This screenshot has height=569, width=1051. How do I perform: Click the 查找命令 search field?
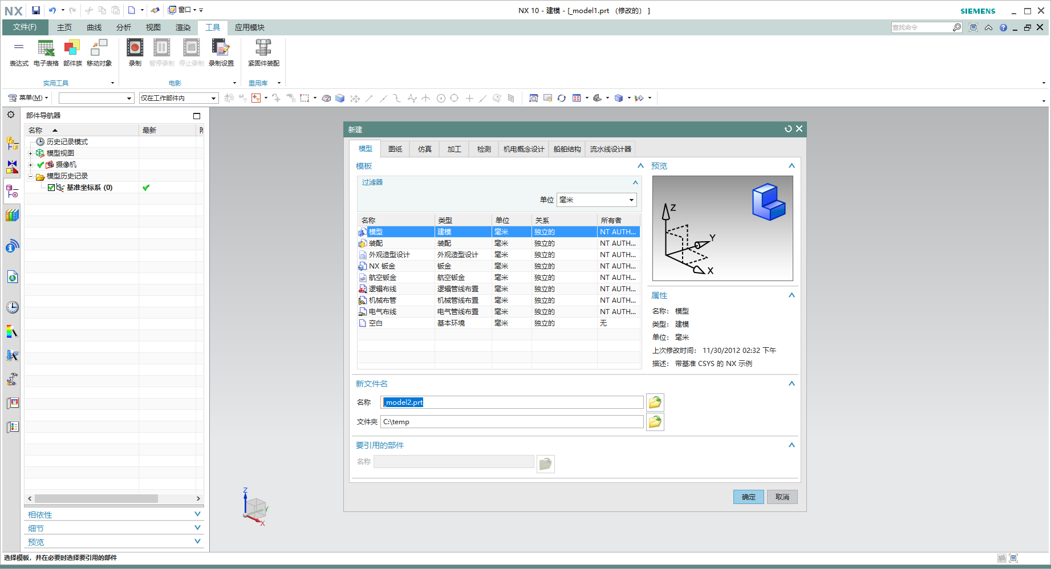(x=921, y=27)
